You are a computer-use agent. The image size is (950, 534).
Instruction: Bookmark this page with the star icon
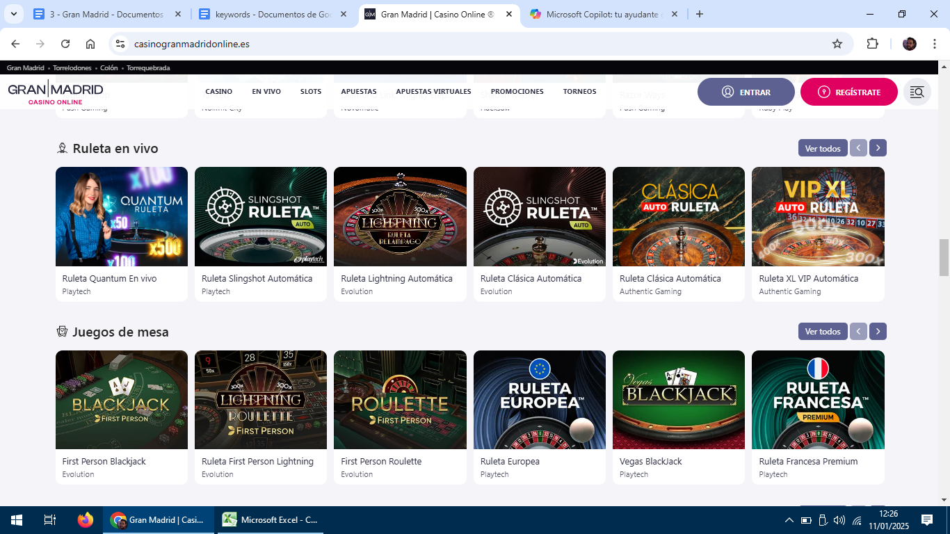tap(837, 44)
